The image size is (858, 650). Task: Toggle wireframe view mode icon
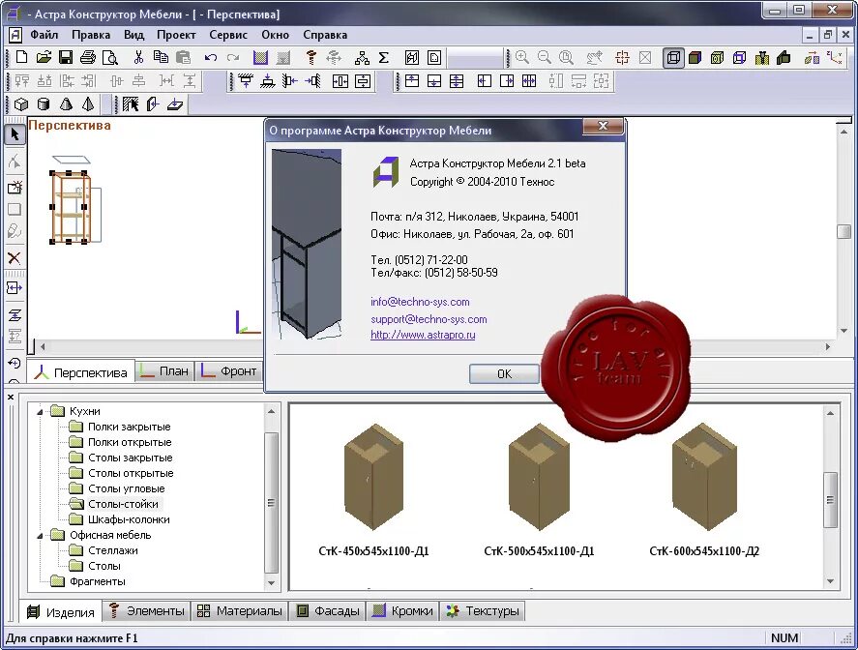(x=673, y=57)
